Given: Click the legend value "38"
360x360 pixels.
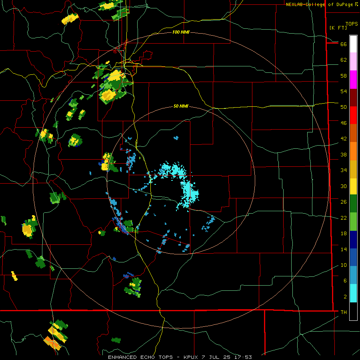Looking at the screenshot, I should [x=344, y=154].
